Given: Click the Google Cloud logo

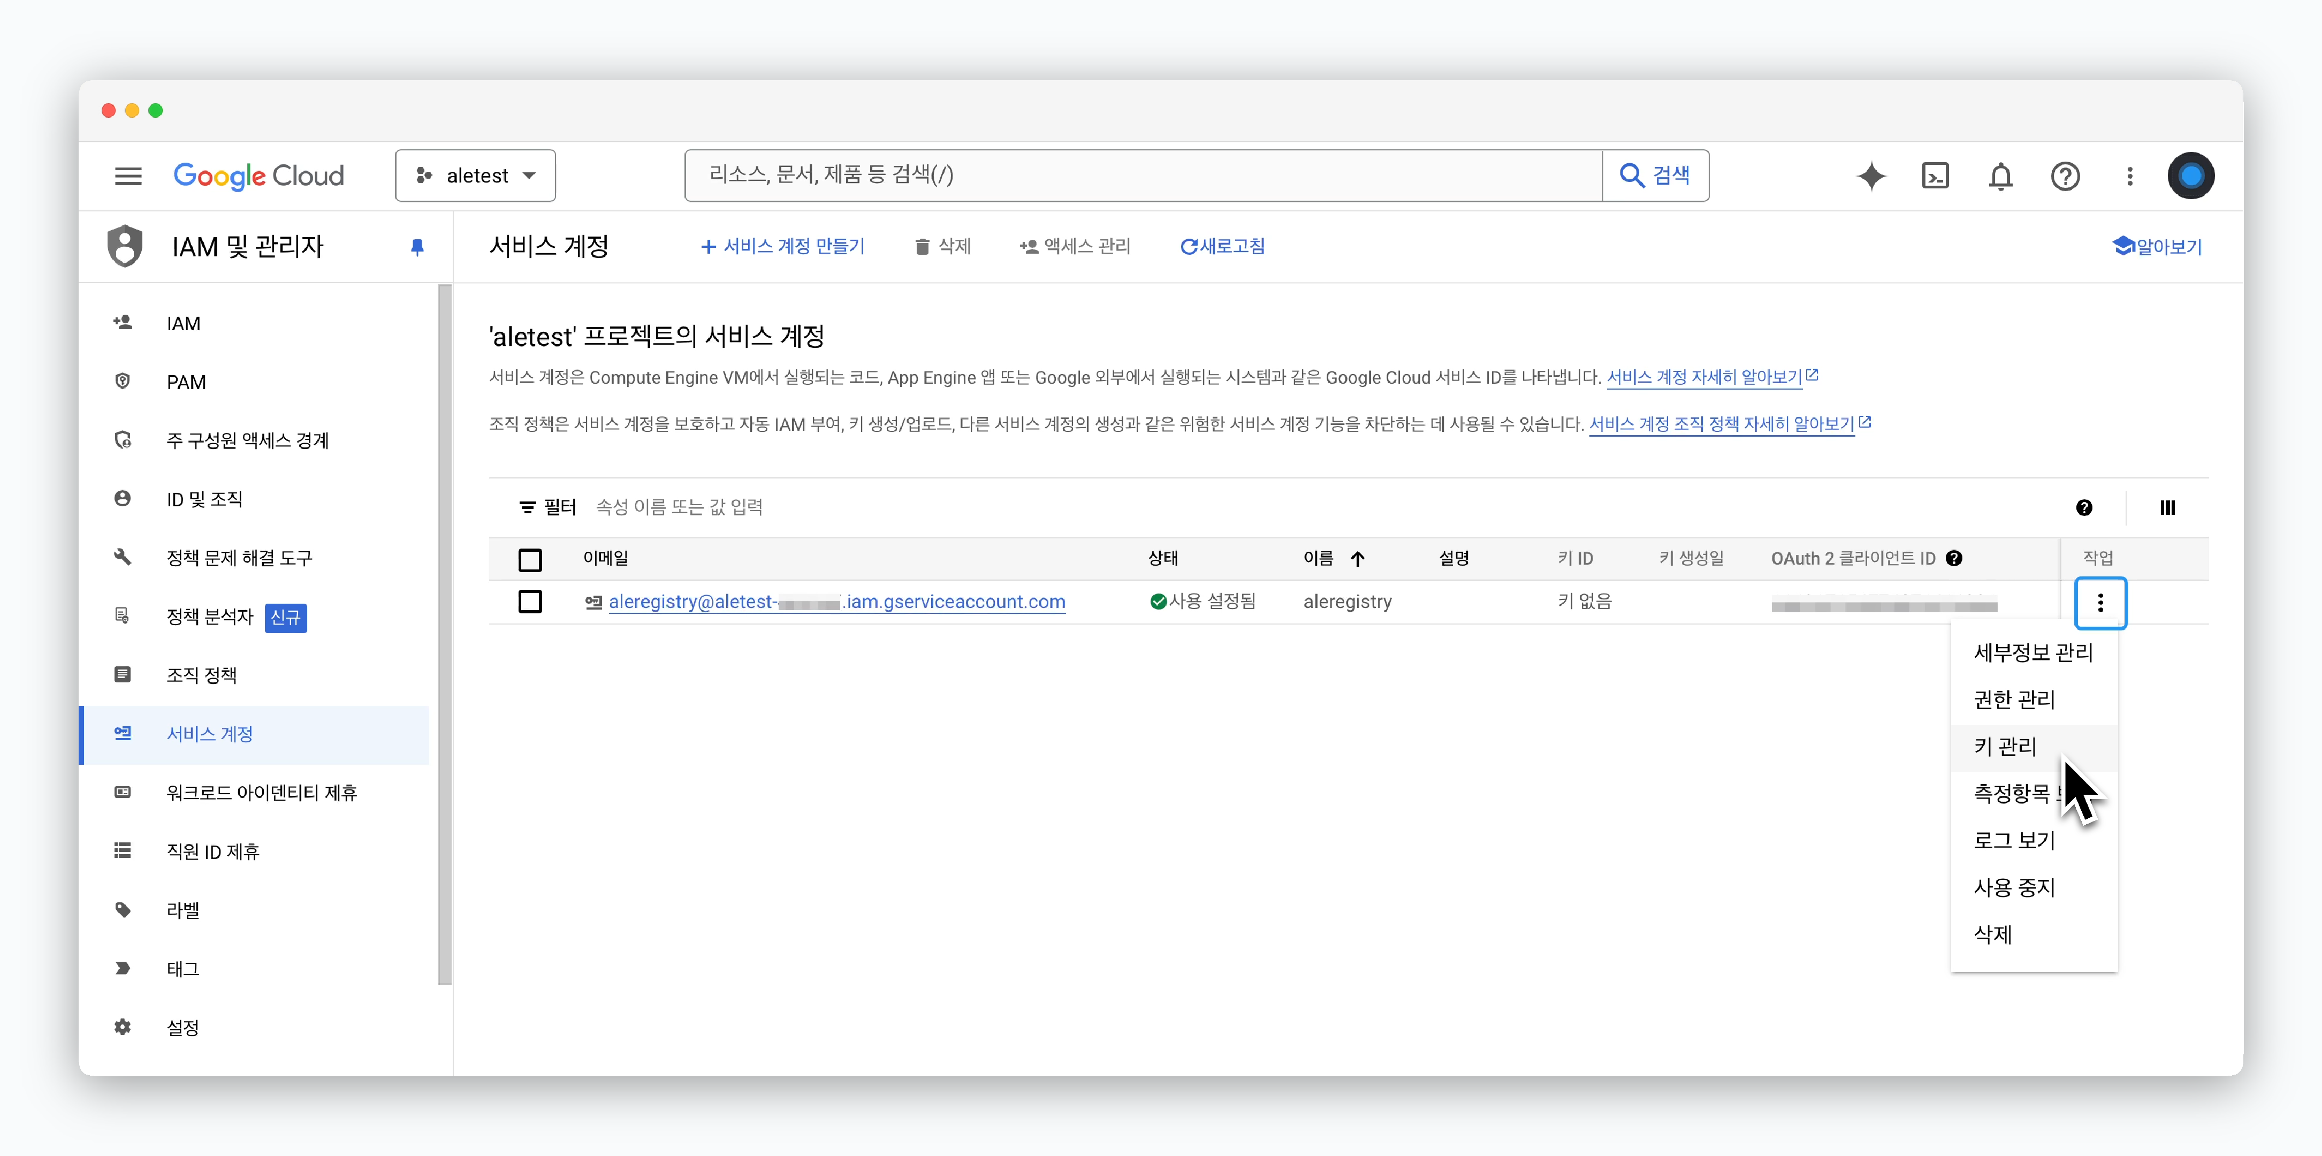Looking at the screenshot, I should 258,176.
